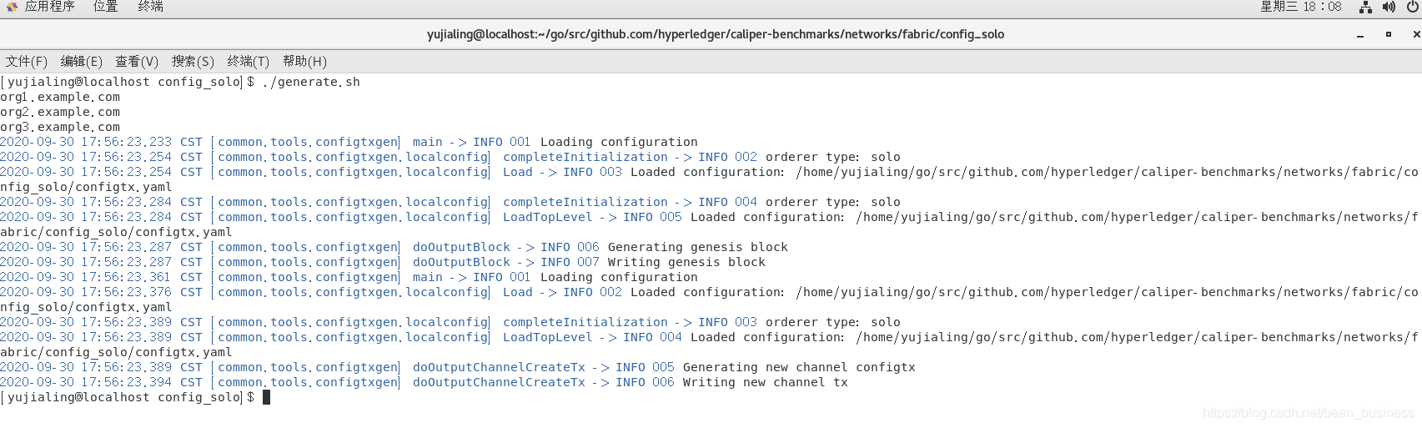Click the GNOME foot applications icon

[x=12, y=7]
